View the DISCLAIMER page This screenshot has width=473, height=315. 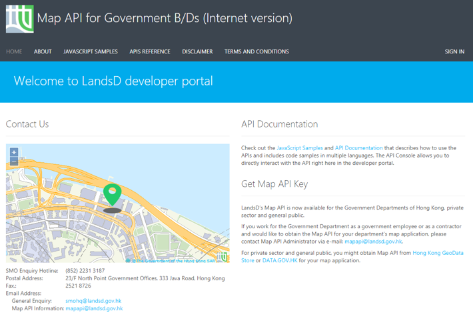pos(197,51)
